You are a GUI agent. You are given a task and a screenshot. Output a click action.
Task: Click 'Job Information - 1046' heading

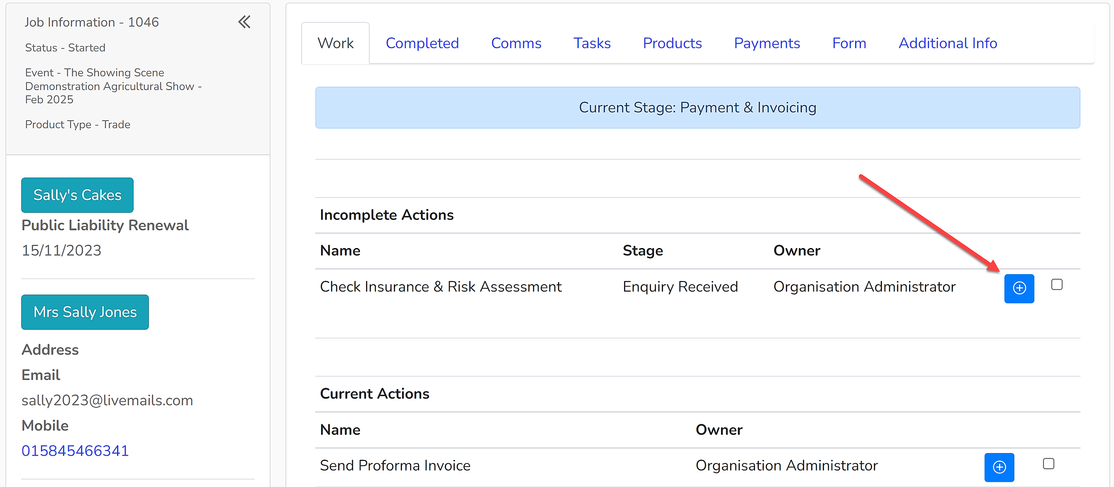(x=91, y=22)
